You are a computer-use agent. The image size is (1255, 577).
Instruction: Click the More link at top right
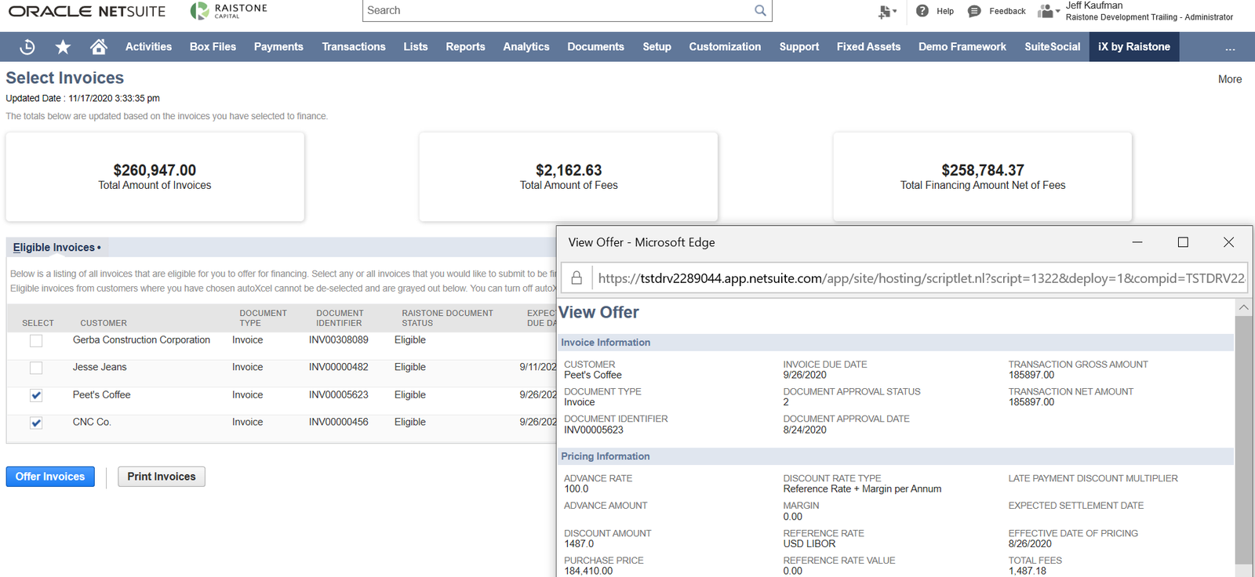pos(1229,79)
